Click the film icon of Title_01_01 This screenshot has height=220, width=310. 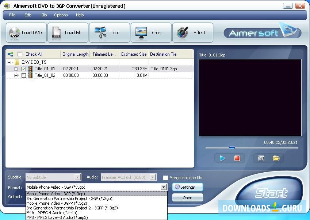30,69
